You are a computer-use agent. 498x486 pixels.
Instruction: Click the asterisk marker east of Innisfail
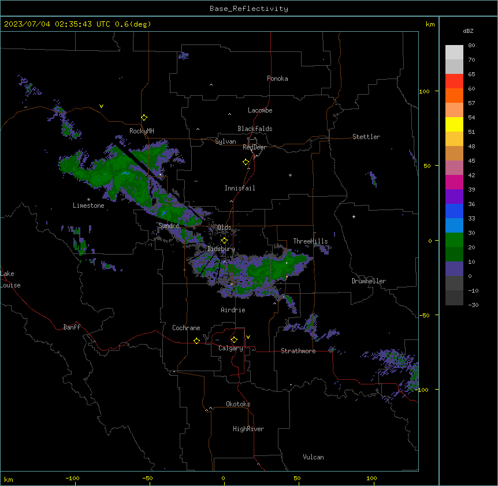(x=290, y=175)
